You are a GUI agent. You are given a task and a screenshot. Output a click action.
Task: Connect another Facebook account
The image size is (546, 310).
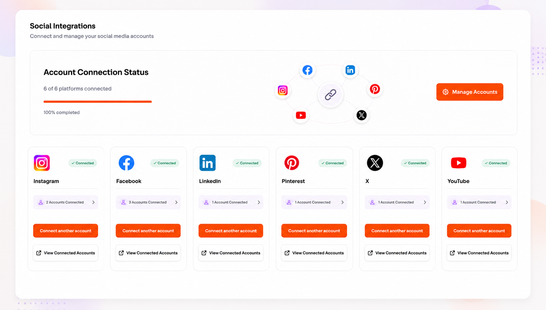(148, 231)
